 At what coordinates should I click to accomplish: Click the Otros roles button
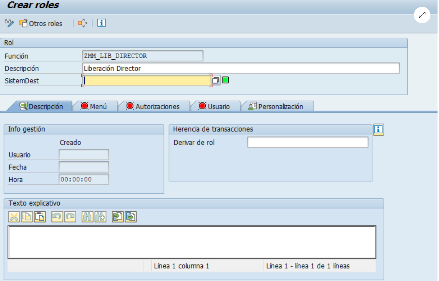click(x=41, y=23)
